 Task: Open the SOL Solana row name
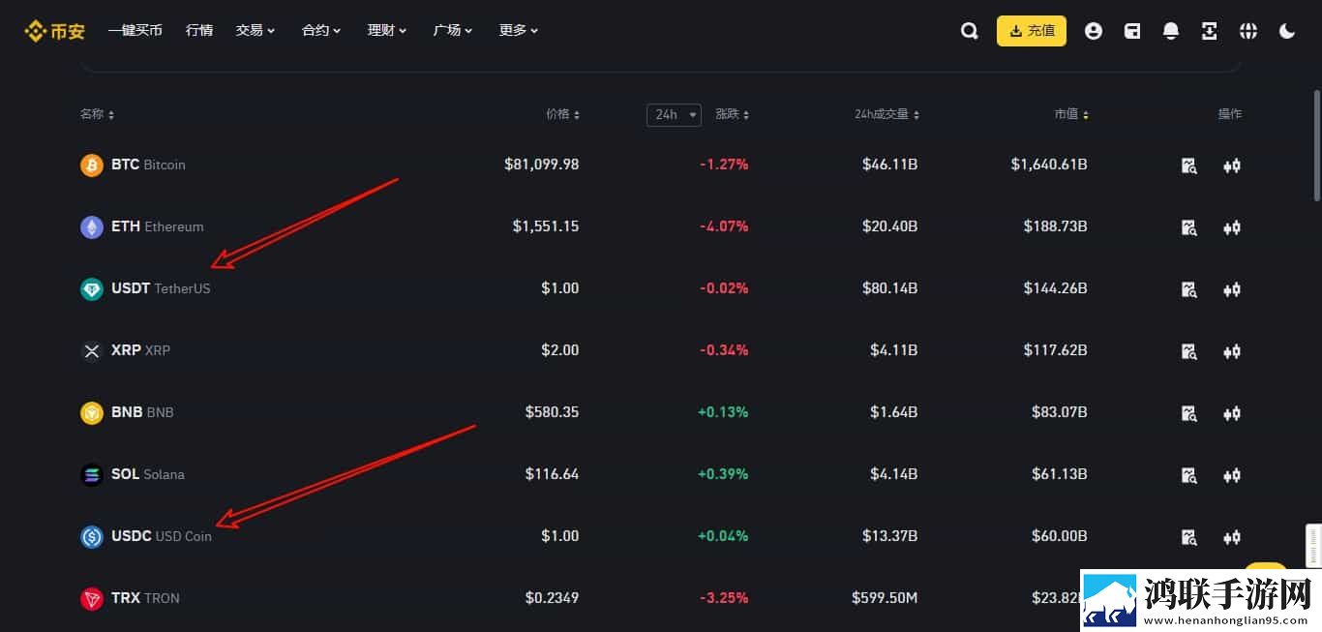[x=148, y=474]
